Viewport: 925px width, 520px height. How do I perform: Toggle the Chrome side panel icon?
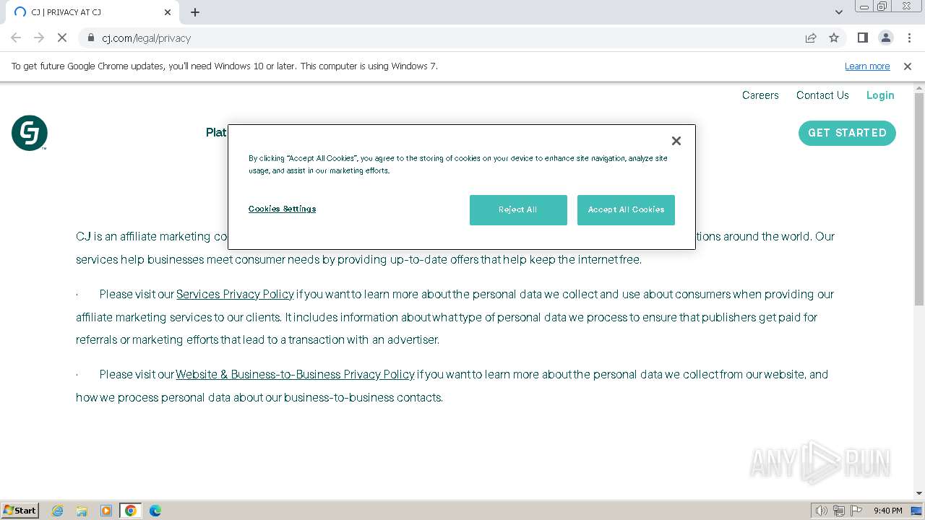pos(862,38)
